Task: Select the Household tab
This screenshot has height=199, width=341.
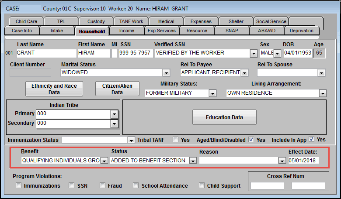Action: tap(92, 31)
